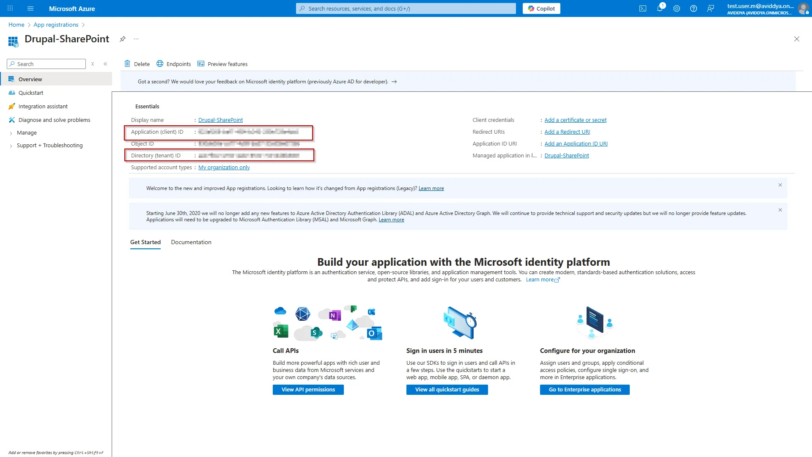Click the Copilot button
This screenshot has height=457, width=812.
click(x=541, y=8)
